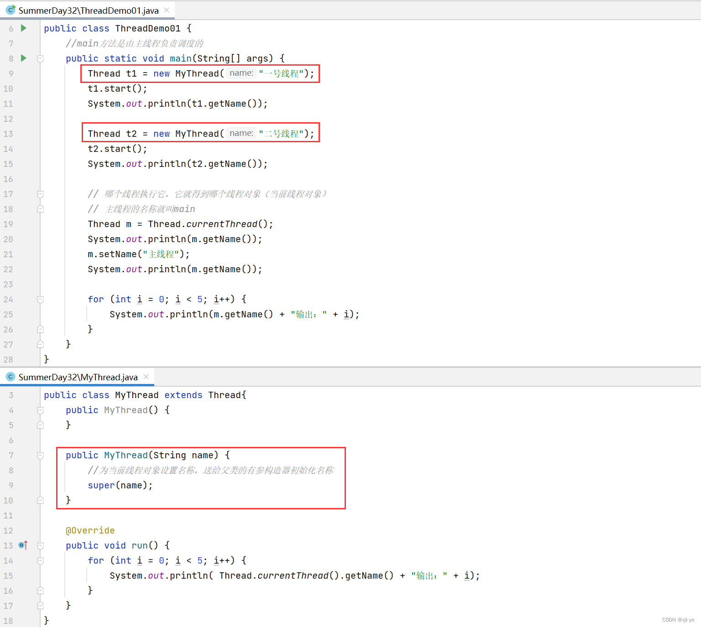This screenshot has height=627, width=701.
Task: Collapse the for loop in ThreadDemo01
Action: 40,299
